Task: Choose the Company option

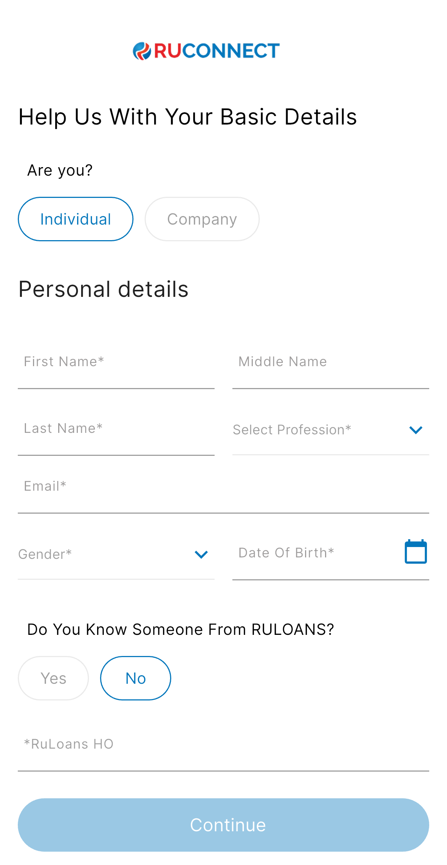Action: 202,219
